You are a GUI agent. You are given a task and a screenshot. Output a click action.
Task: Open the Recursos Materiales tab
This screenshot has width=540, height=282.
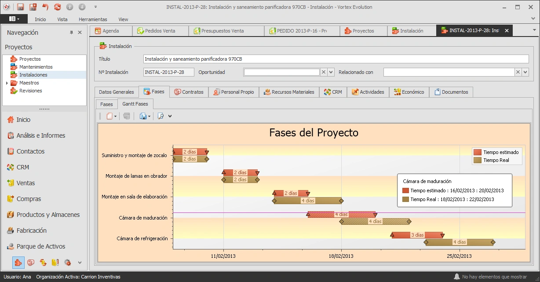[x=289, y=92]
